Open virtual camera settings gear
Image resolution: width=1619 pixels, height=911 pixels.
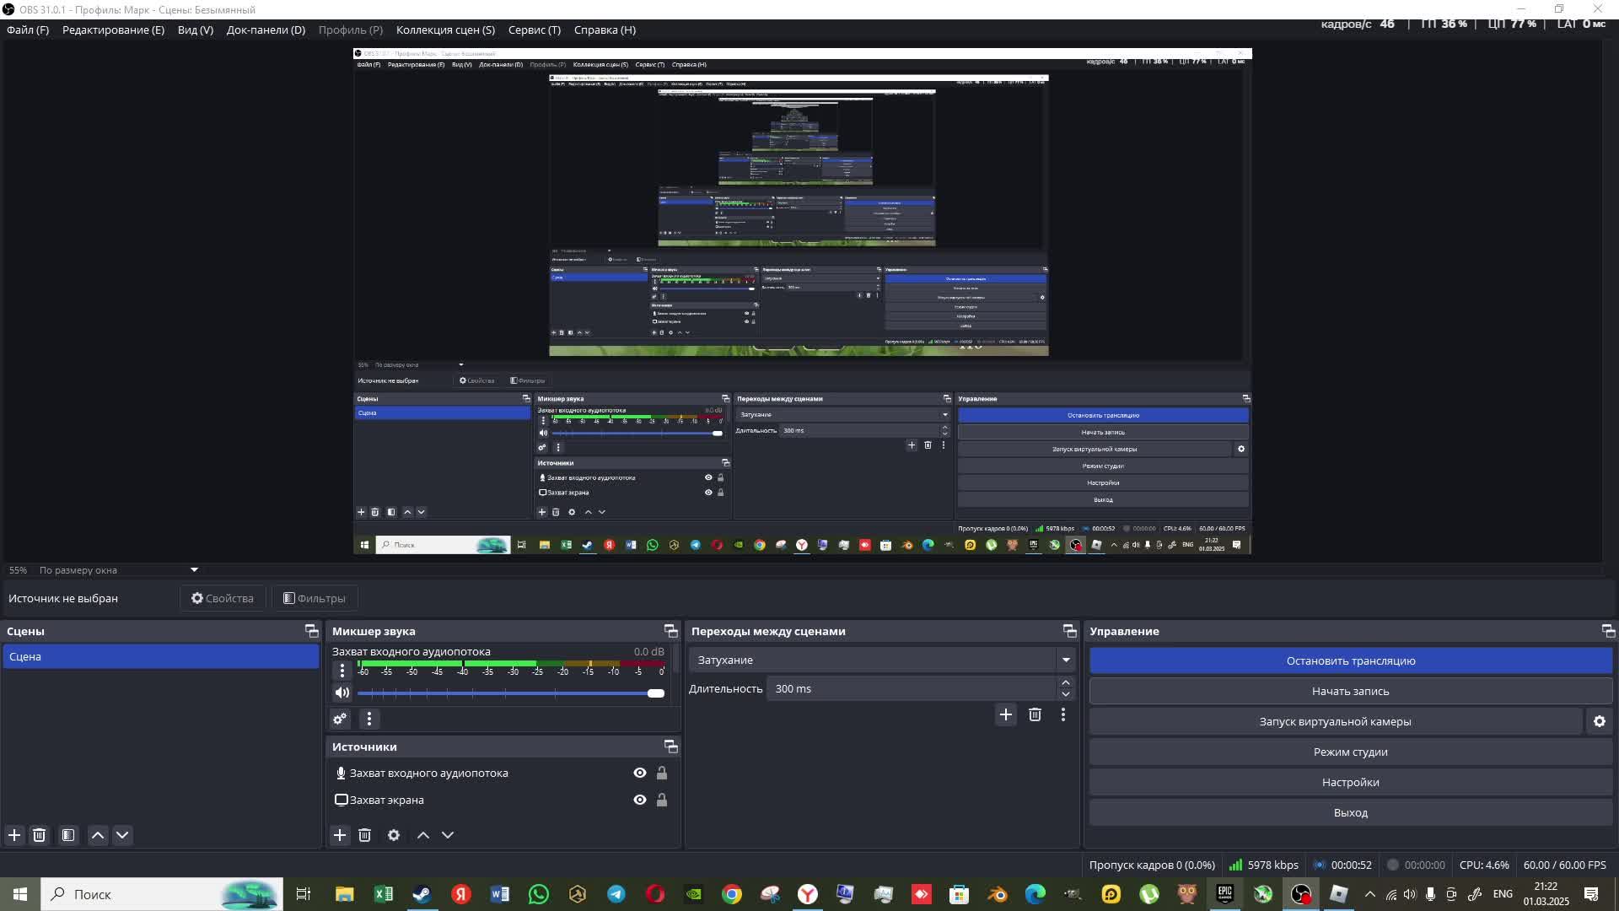coord(1599,721)
